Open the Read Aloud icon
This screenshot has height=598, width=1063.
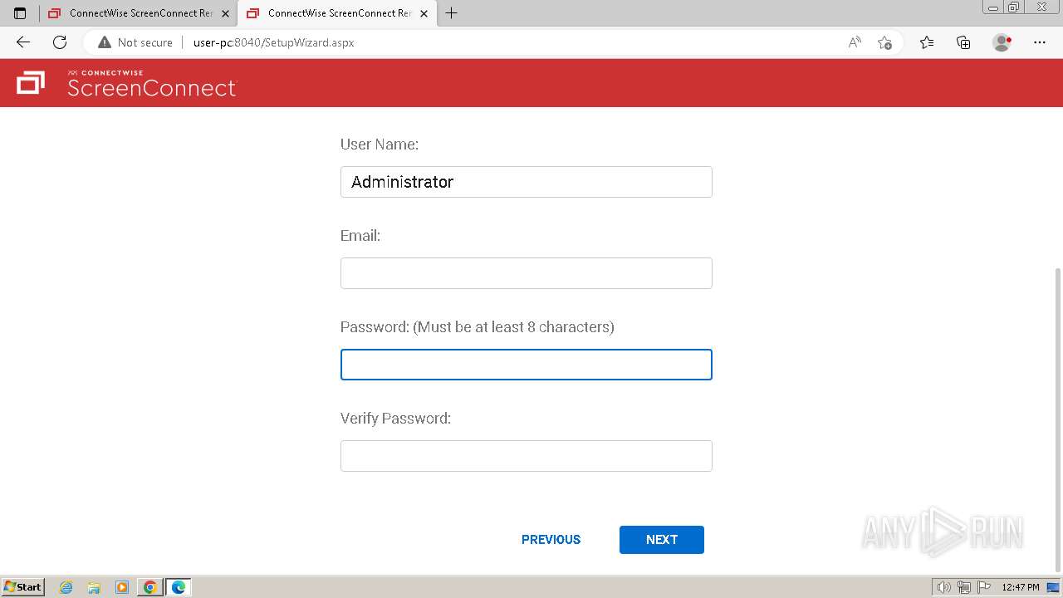pos(855,42)
